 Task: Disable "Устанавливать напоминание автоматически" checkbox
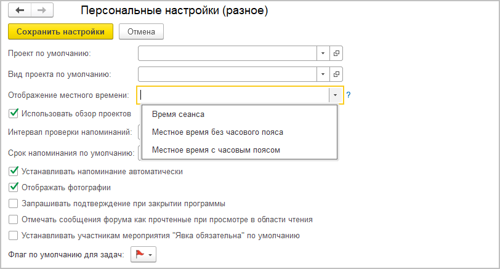click(14, 171)
